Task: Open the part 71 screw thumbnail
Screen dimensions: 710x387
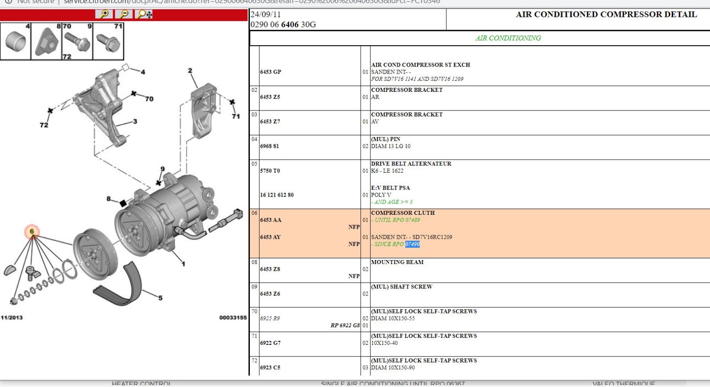Action: pyautogui.click(x=108, y=41)
